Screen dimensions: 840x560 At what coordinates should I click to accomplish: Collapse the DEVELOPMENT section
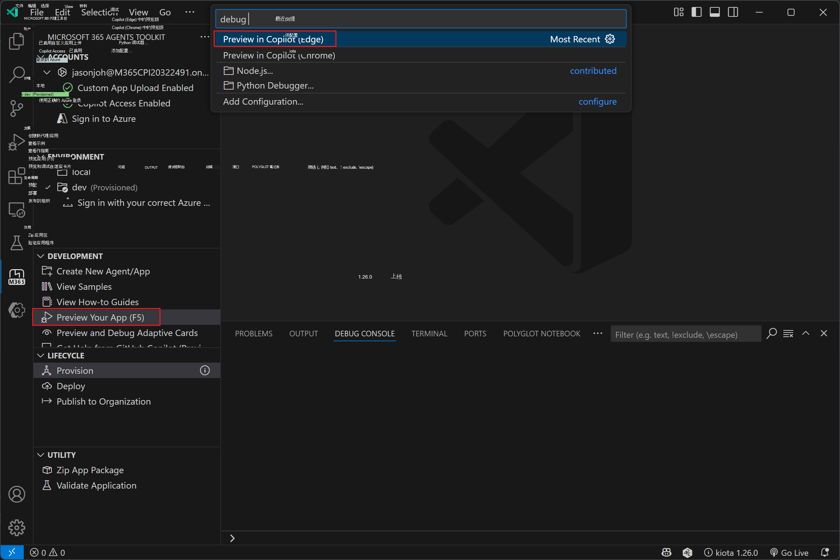point(41,256)
